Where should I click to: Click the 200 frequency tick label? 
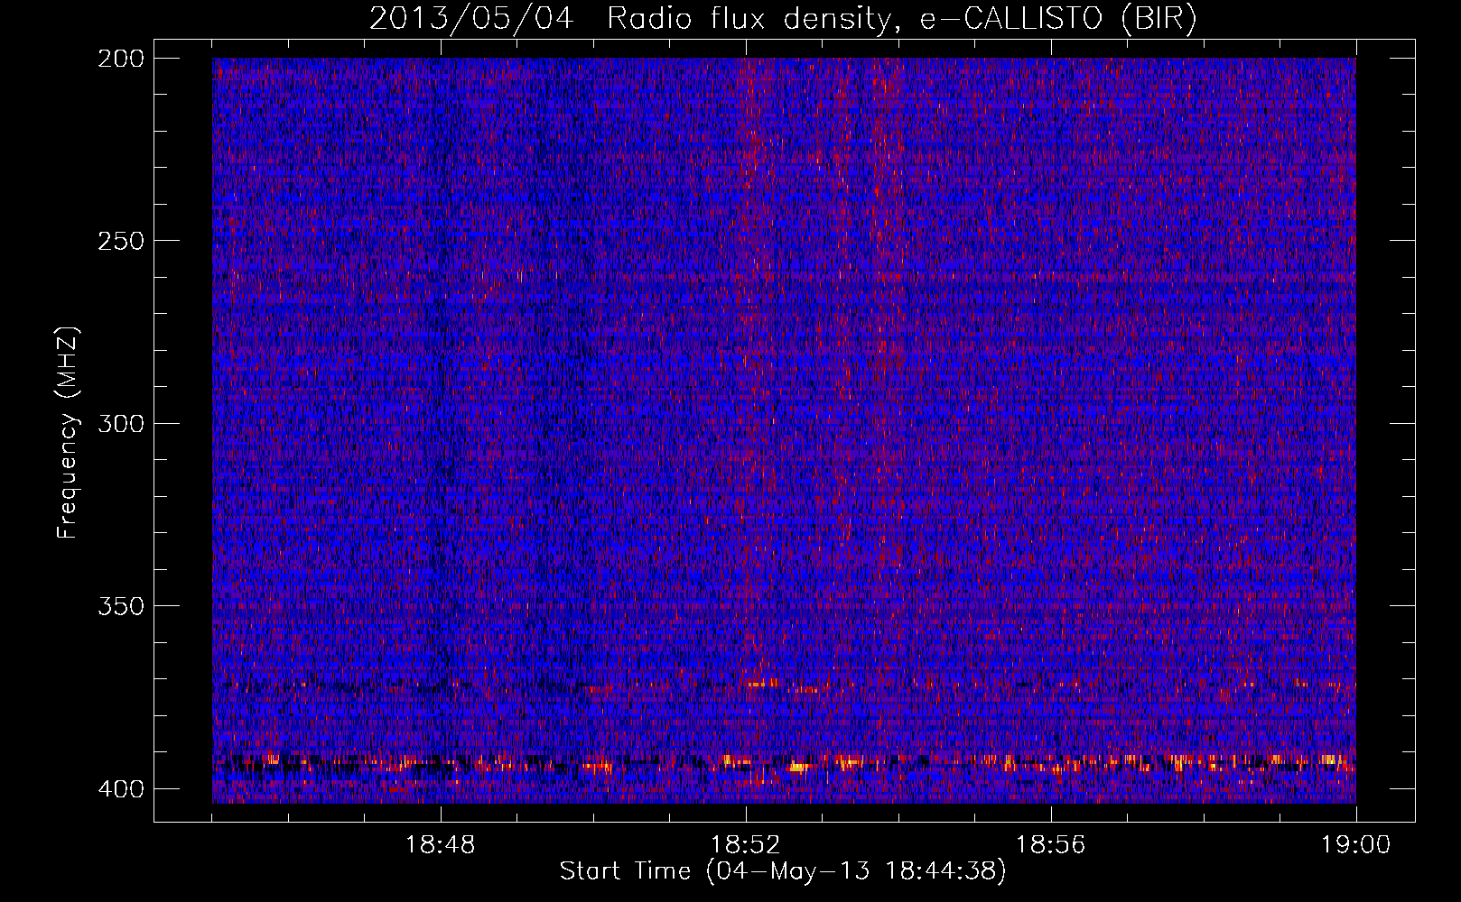[x=121, y=59]
